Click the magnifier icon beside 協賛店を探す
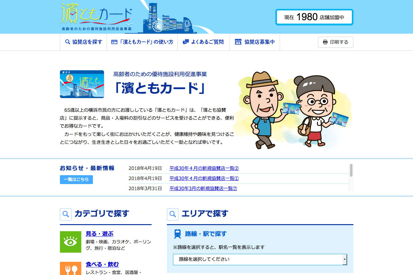413x275 pixels. coord(68,42)
